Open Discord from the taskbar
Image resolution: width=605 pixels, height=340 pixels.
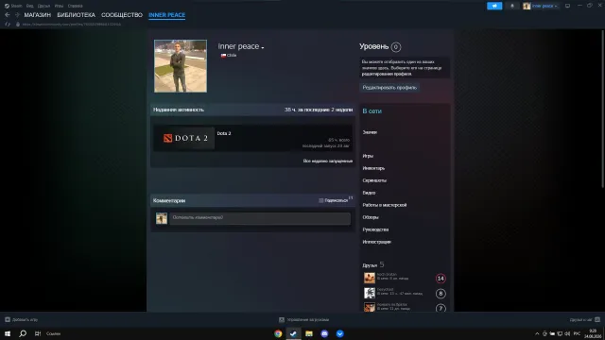pyautogui.click(x=324, y=333)
